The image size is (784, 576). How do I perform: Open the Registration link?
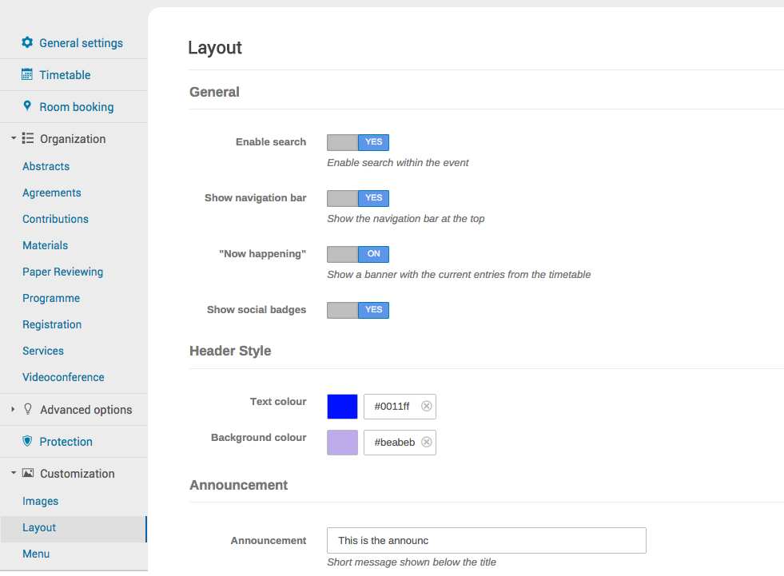click(x=52, y=325)
